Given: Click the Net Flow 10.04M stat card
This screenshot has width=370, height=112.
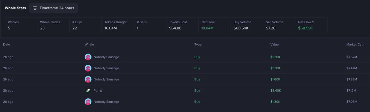Looking at the screenshot, I should [x=214, y=25].
